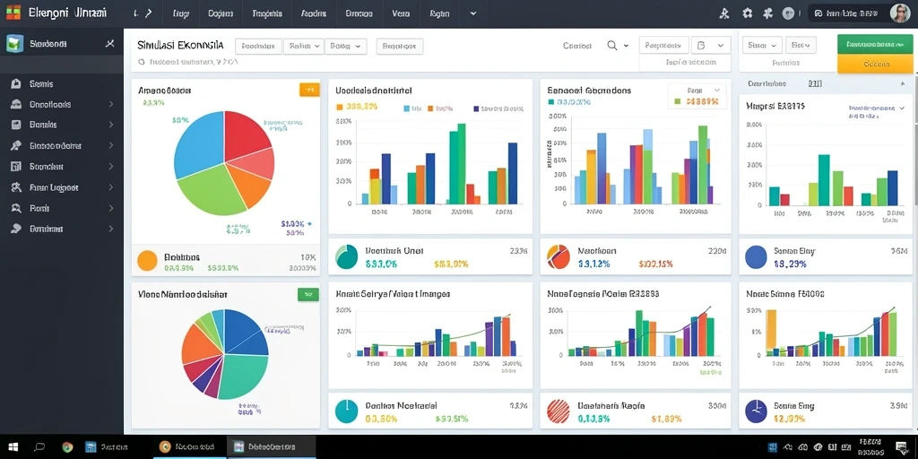The image size is (918, 459).
Task: Select the Vera item in top navigation bar
Action: tap(401, 13)
